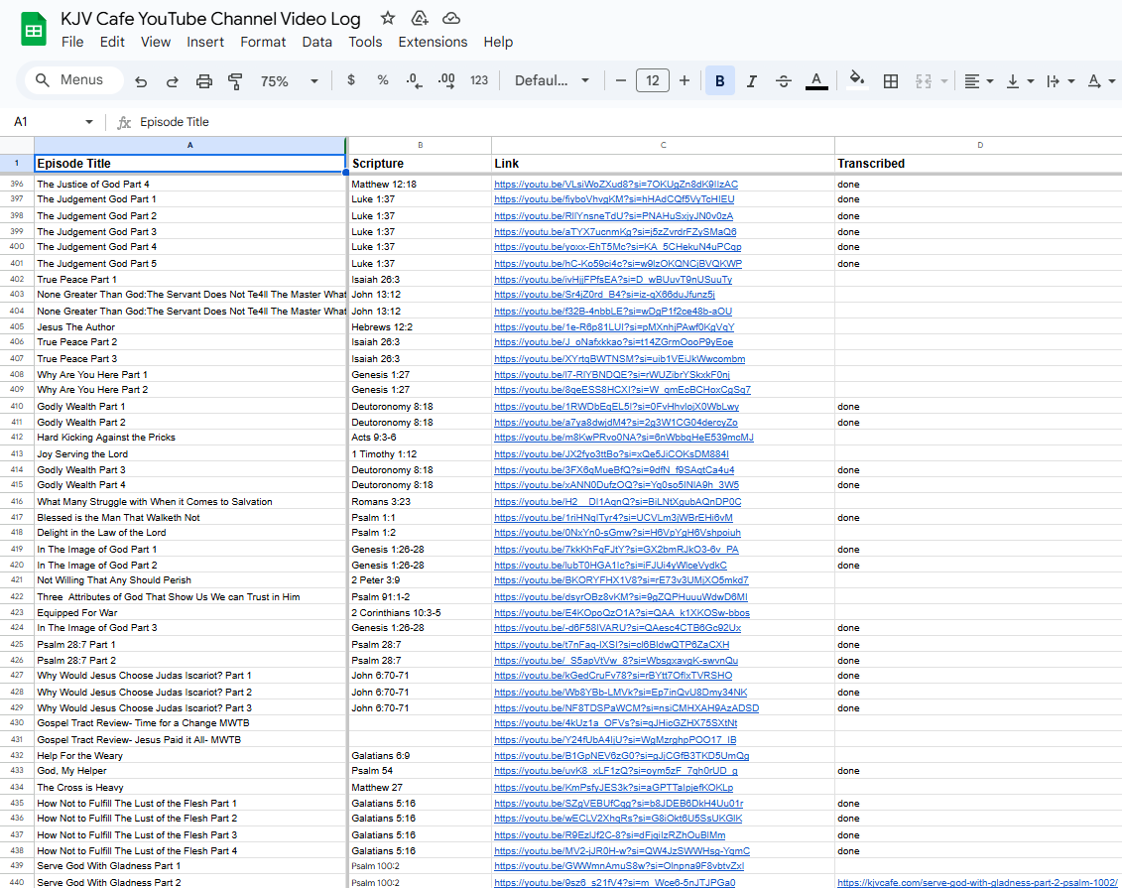This screenshot has height=888, width=1122.
Task: Decrease font size with minus button
Action: [x=620, y=80]
